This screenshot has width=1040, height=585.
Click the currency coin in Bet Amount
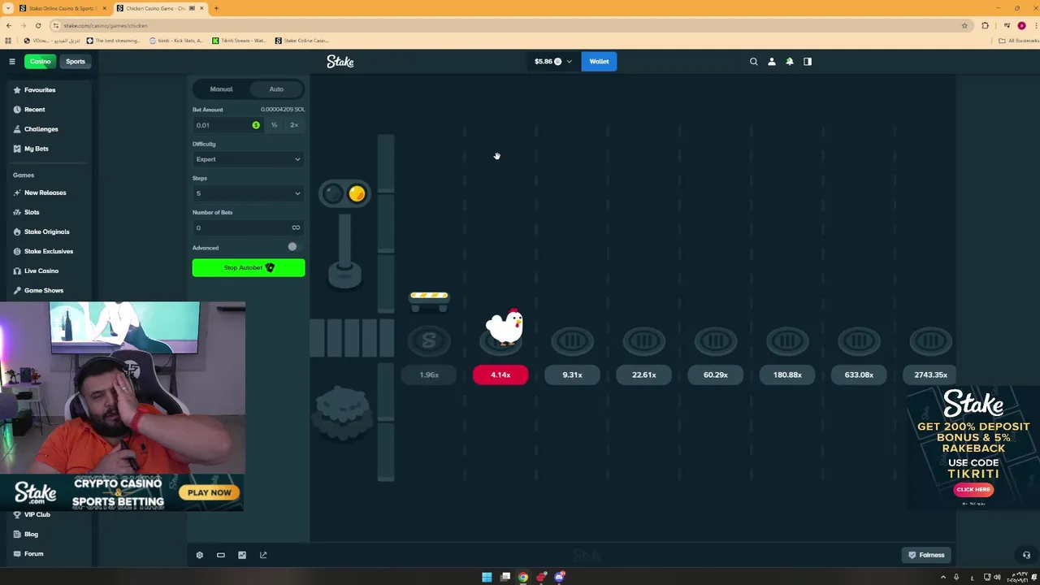pos(256,125)
